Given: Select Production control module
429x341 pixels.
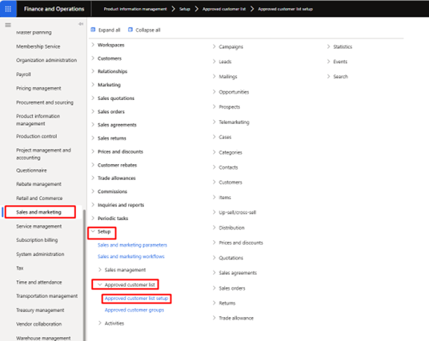Looking at the screenshot, I should pyautogui.click(x=36, y=136).
